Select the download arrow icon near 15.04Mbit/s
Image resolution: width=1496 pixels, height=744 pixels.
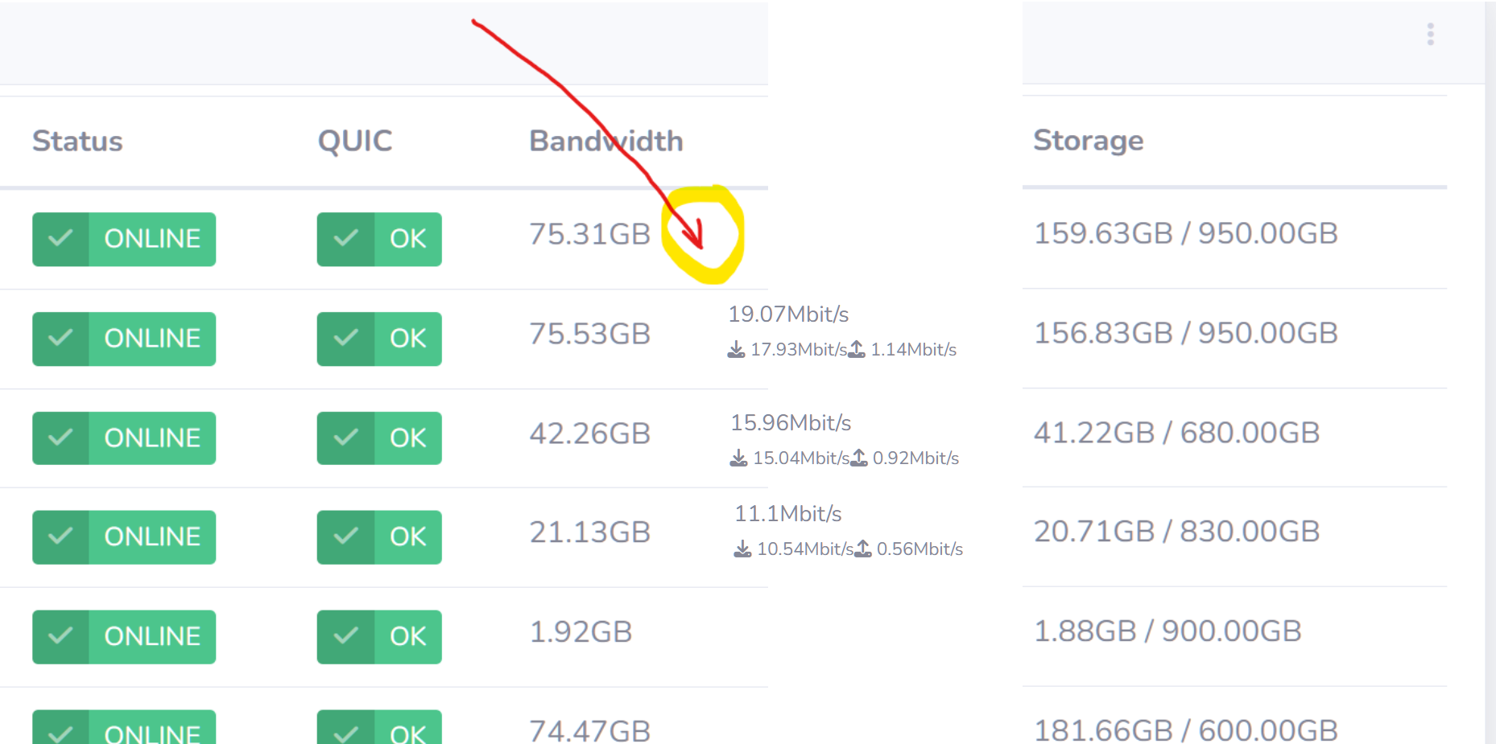coord(739,457)
